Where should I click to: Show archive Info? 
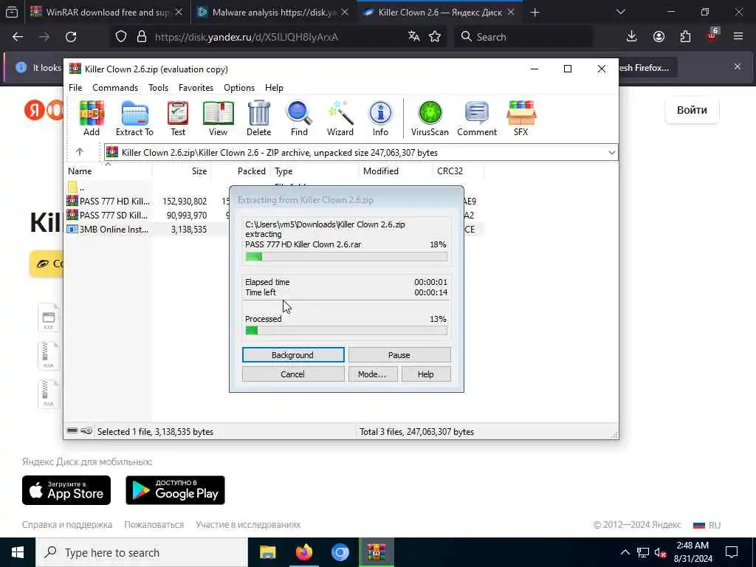pos(380,118)
